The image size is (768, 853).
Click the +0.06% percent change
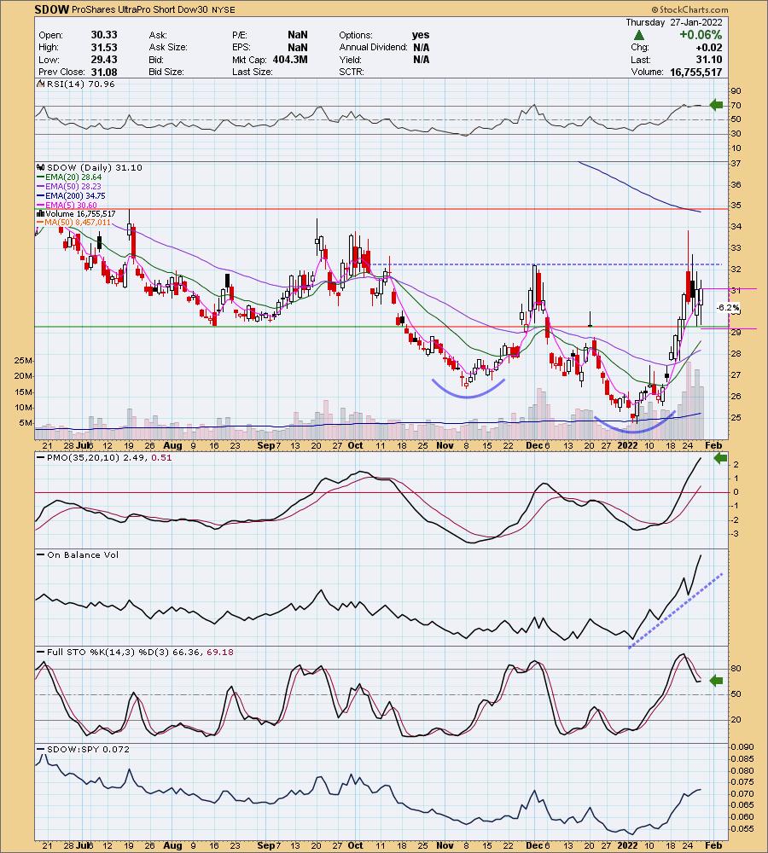(701, 35)
